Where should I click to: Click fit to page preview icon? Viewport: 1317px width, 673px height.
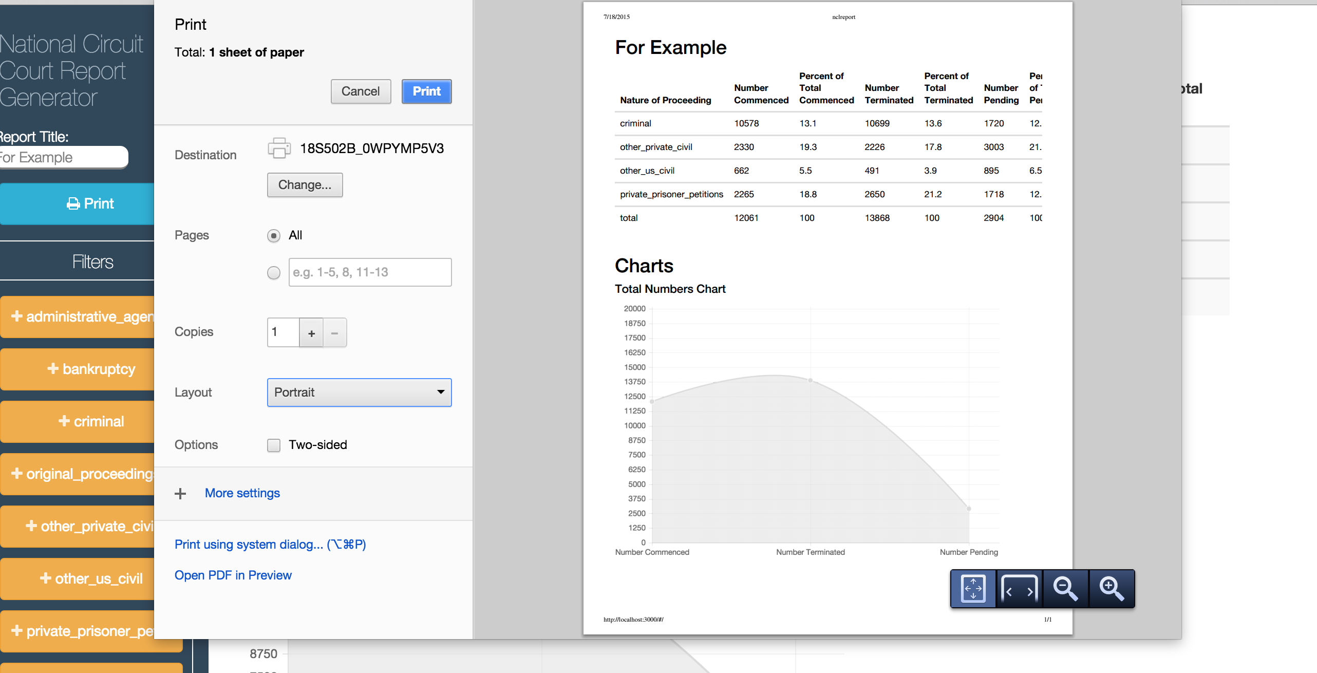click(x=973, y=589)
